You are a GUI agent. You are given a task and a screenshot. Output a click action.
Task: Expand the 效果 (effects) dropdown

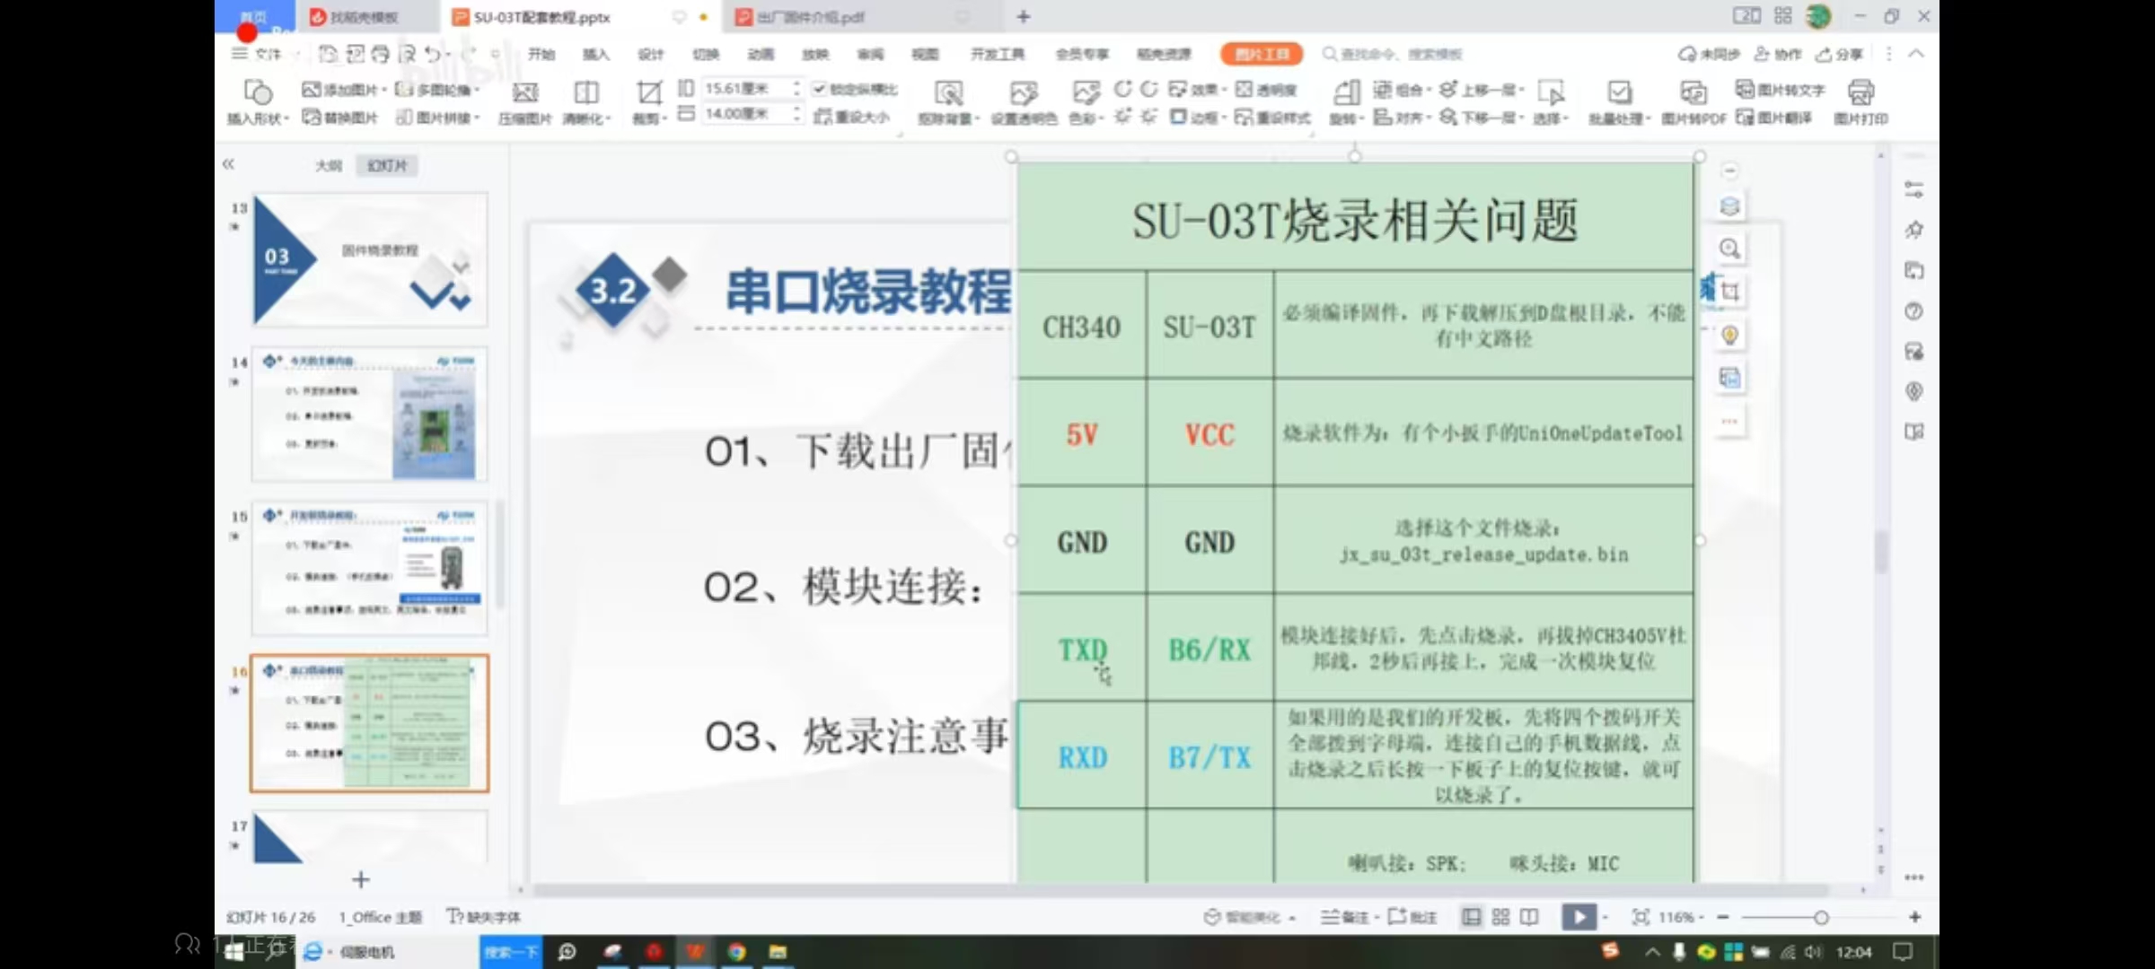click(x=1201, y=89)
